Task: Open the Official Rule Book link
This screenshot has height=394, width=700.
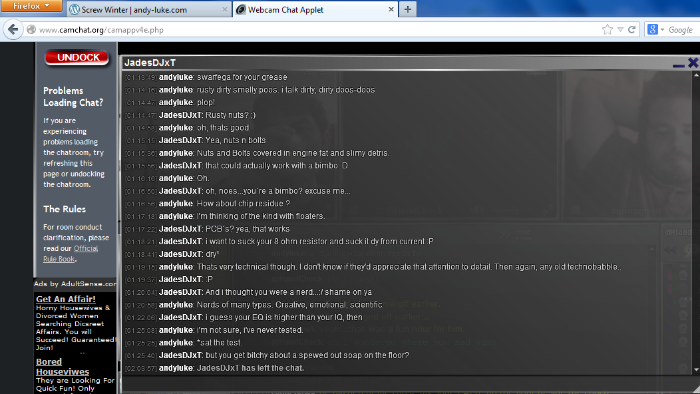Action: (x=71, y=254)
